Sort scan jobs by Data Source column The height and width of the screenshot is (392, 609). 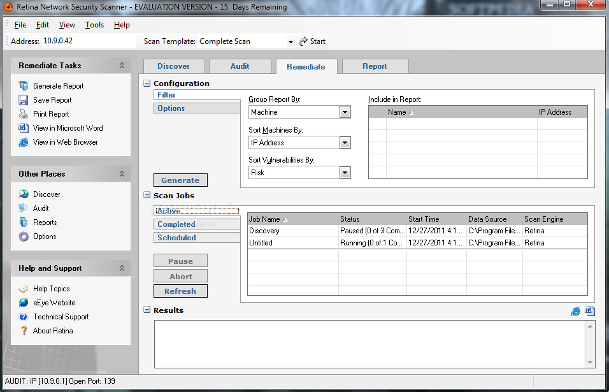point(494,219)
